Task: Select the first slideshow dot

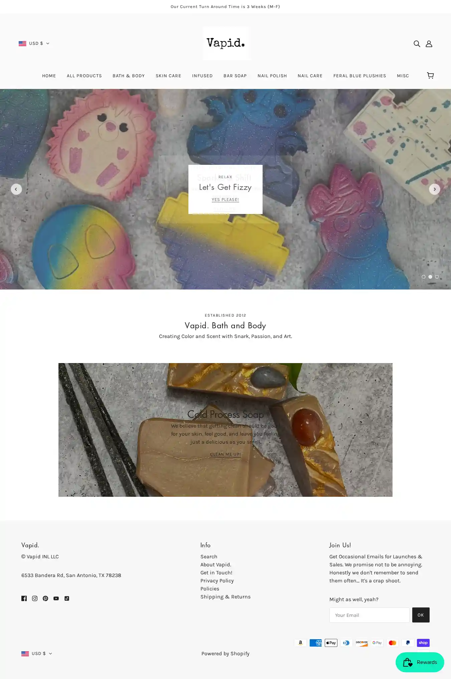Action: tap(424, 277)
